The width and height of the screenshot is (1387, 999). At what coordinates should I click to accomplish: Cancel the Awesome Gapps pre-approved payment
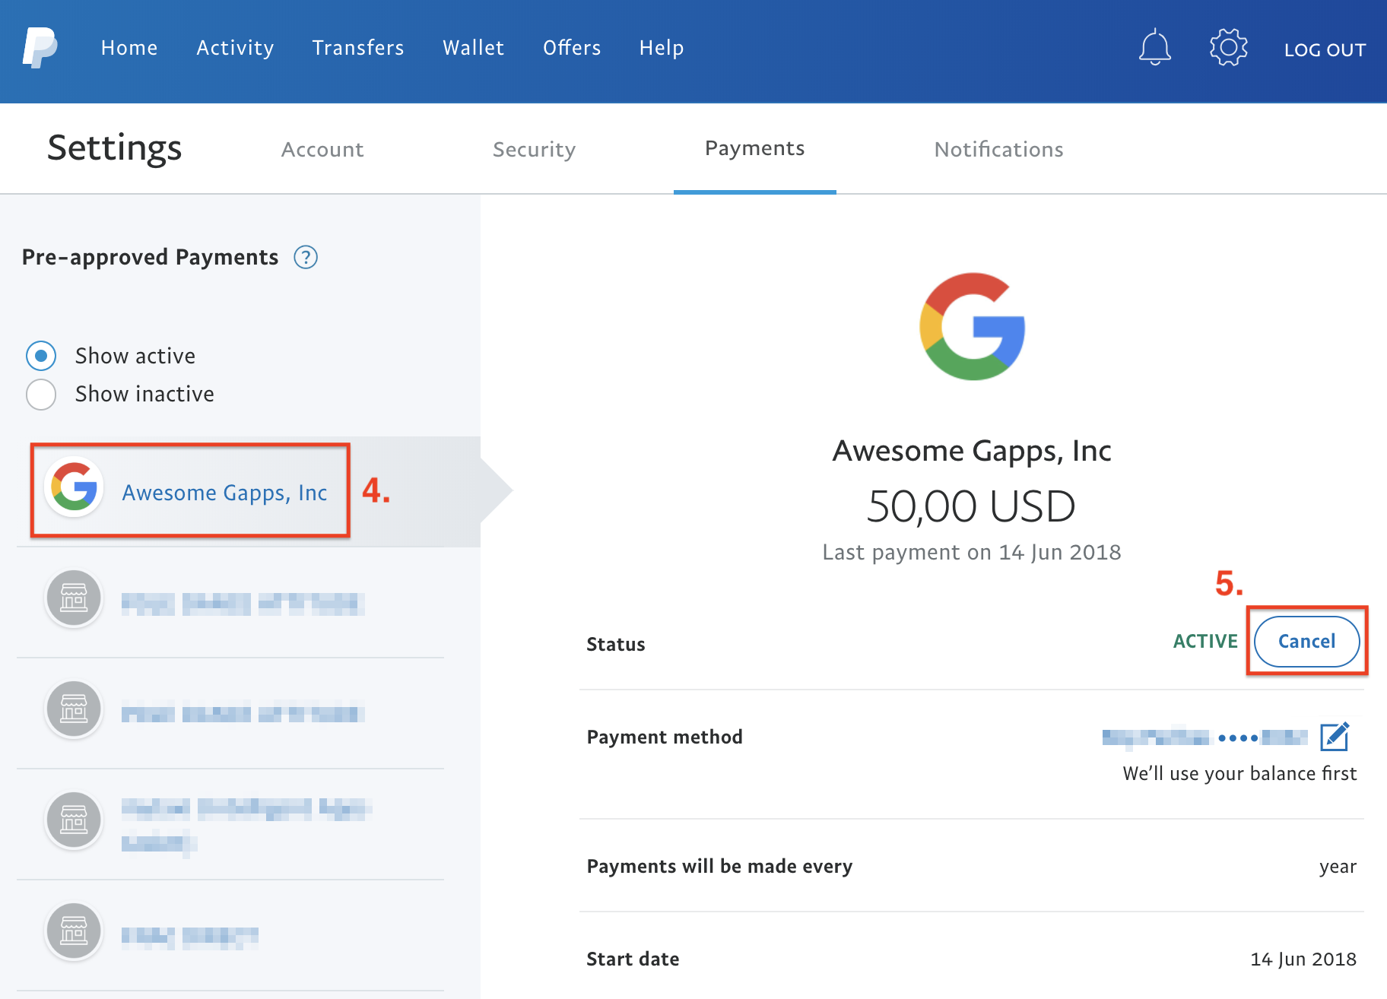pos(1306,641)
